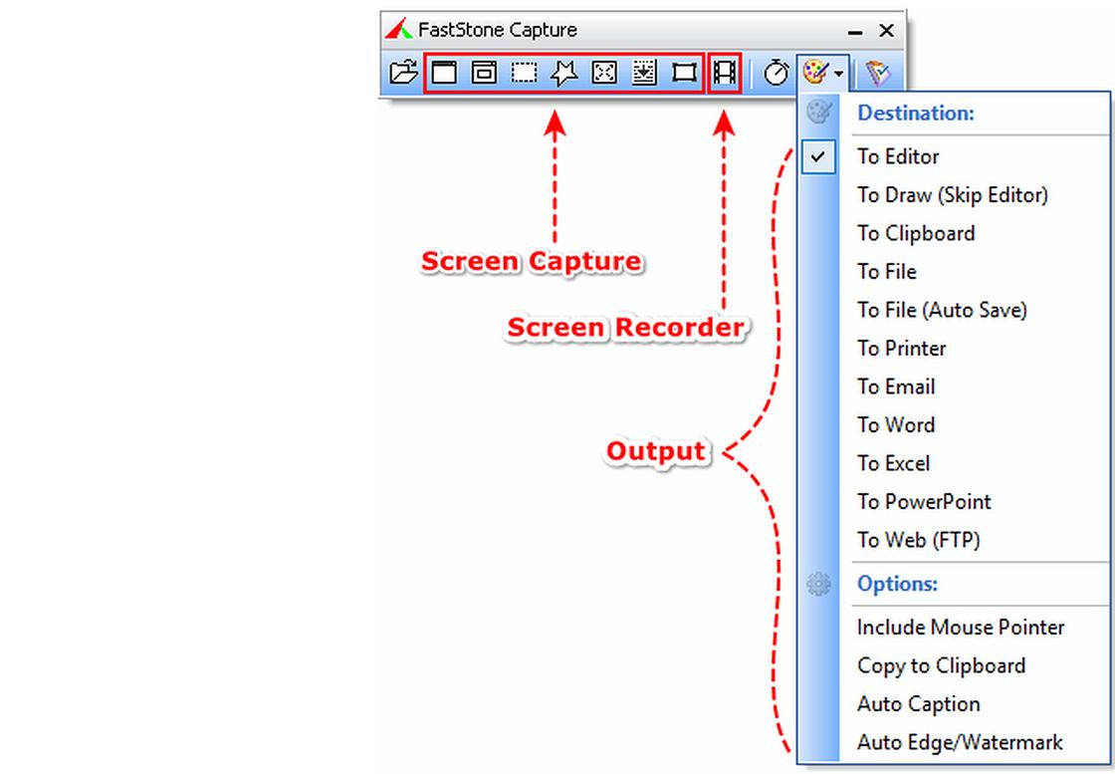Click the FastStone Capture logo in title bar
The width and height of the screenshot is (1115, 774).
[398, 29]
